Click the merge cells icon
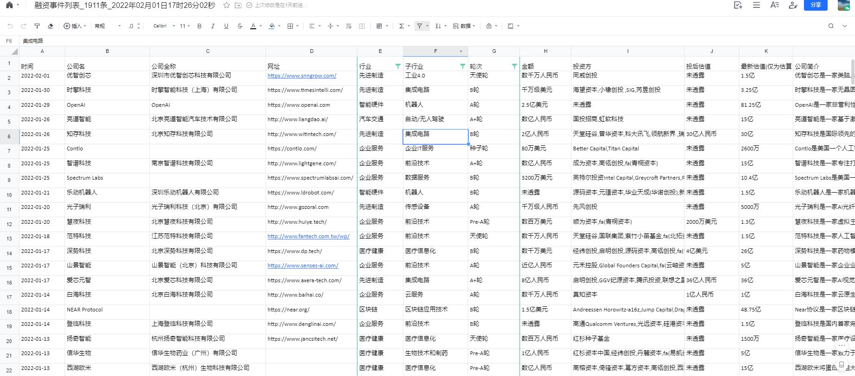This screenshot has height=376, width=855. point(362,26)
